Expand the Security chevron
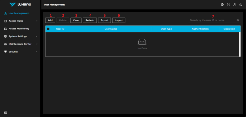The height and width of the screenshot is (117, 246). [36, 52]
